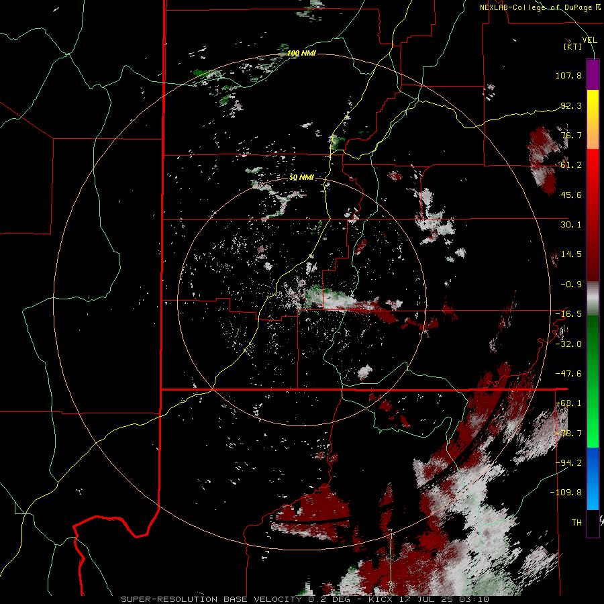Viewport: 604px width, 604px height.
Task: Select the -16.5 velocity scale value
Action: 568,313
